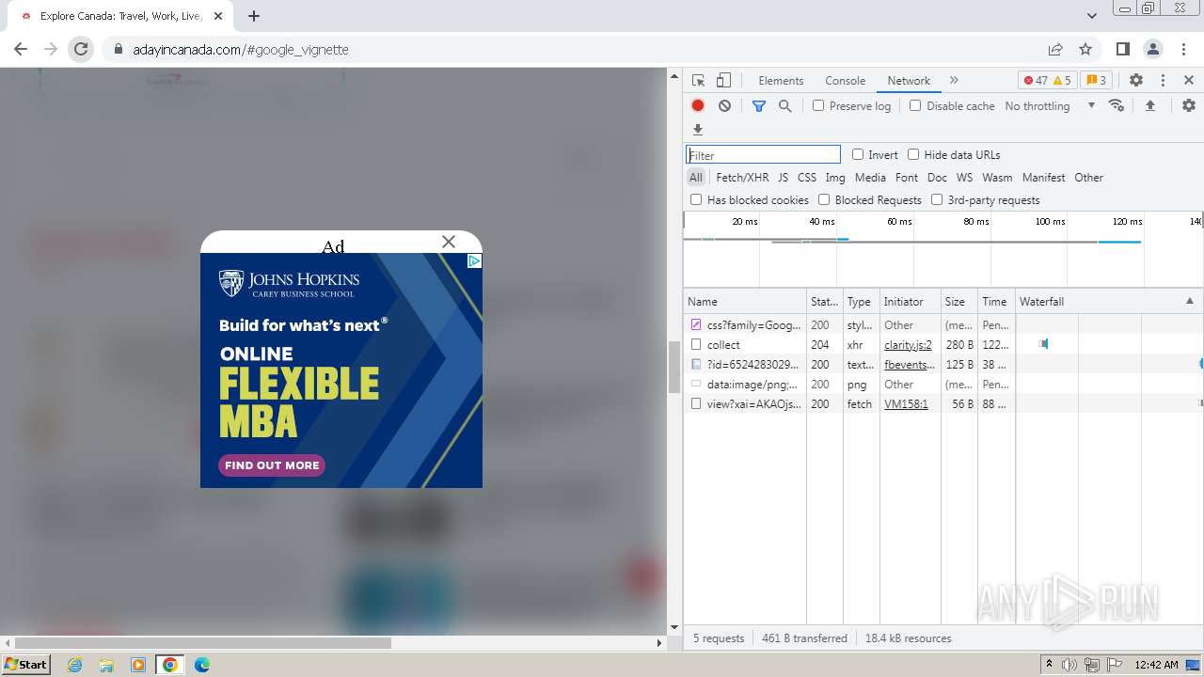
Task: Go back in browser history
Action: point(21,49)
